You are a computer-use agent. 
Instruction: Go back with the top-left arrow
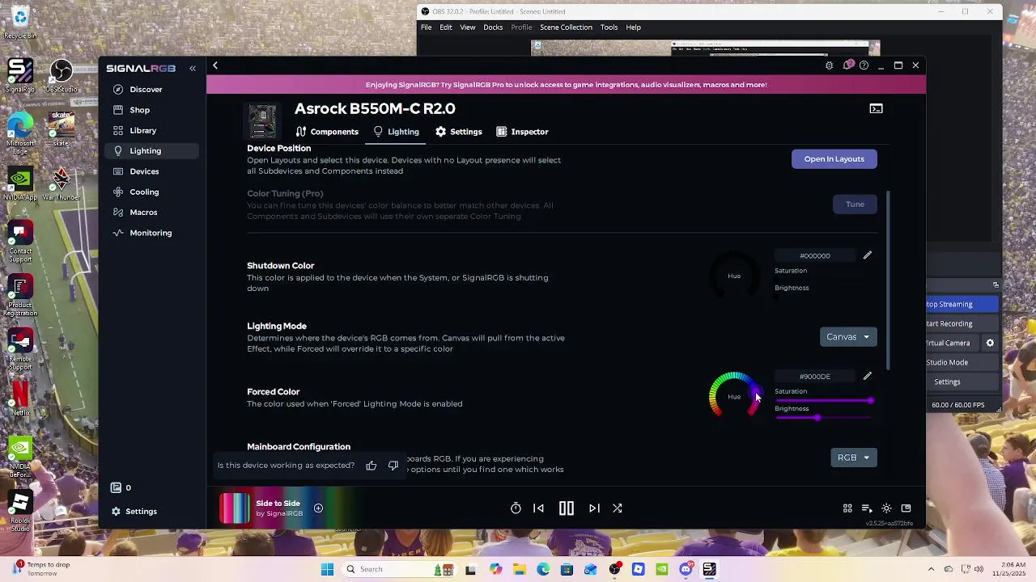[215, 65]
